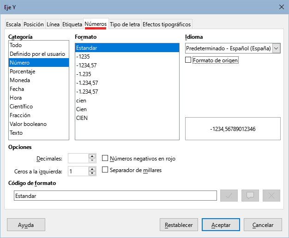Screen dimensions: 289x238
Task: Increase Ceros a la izquierda value
Action: click(x=92, y=169)
